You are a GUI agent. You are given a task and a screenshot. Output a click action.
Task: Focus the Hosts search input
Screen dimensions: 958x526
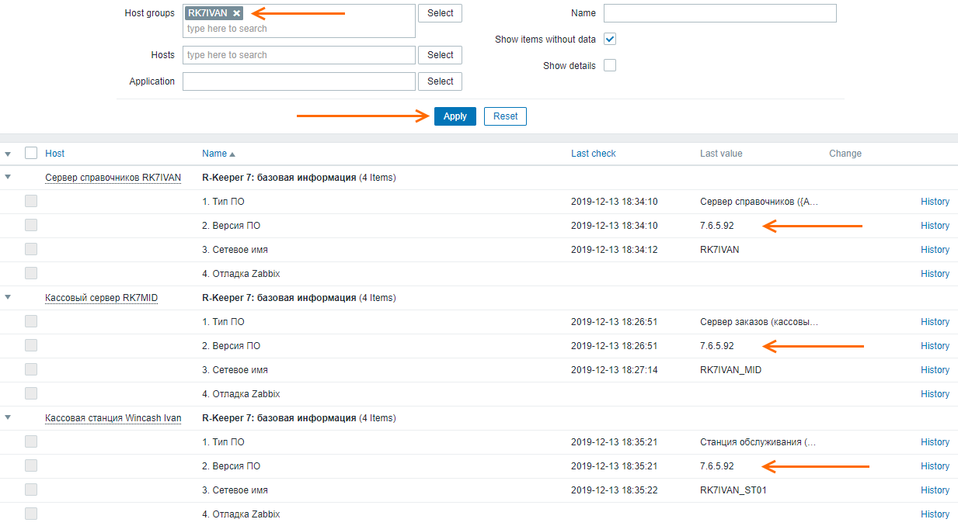pyautogui.click(x=298, y=55)
